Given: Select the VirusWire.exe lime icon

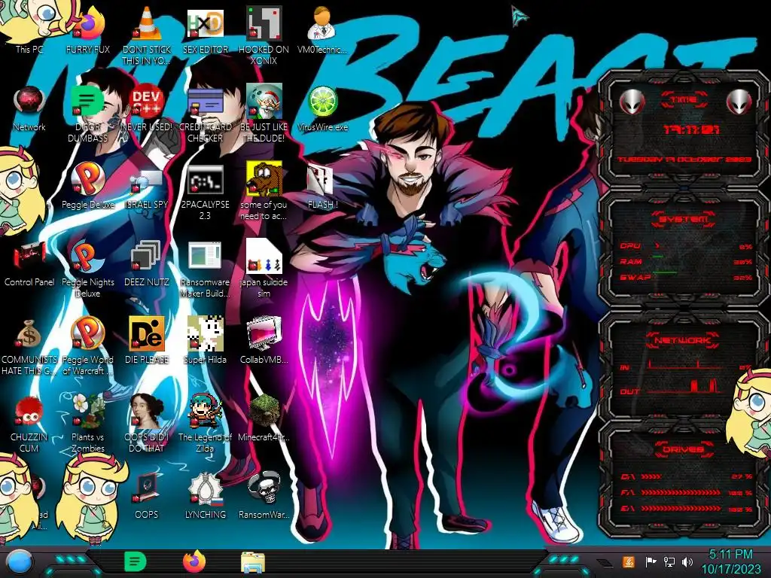Looking at the screenshot, I should click(x=322, y=108).
